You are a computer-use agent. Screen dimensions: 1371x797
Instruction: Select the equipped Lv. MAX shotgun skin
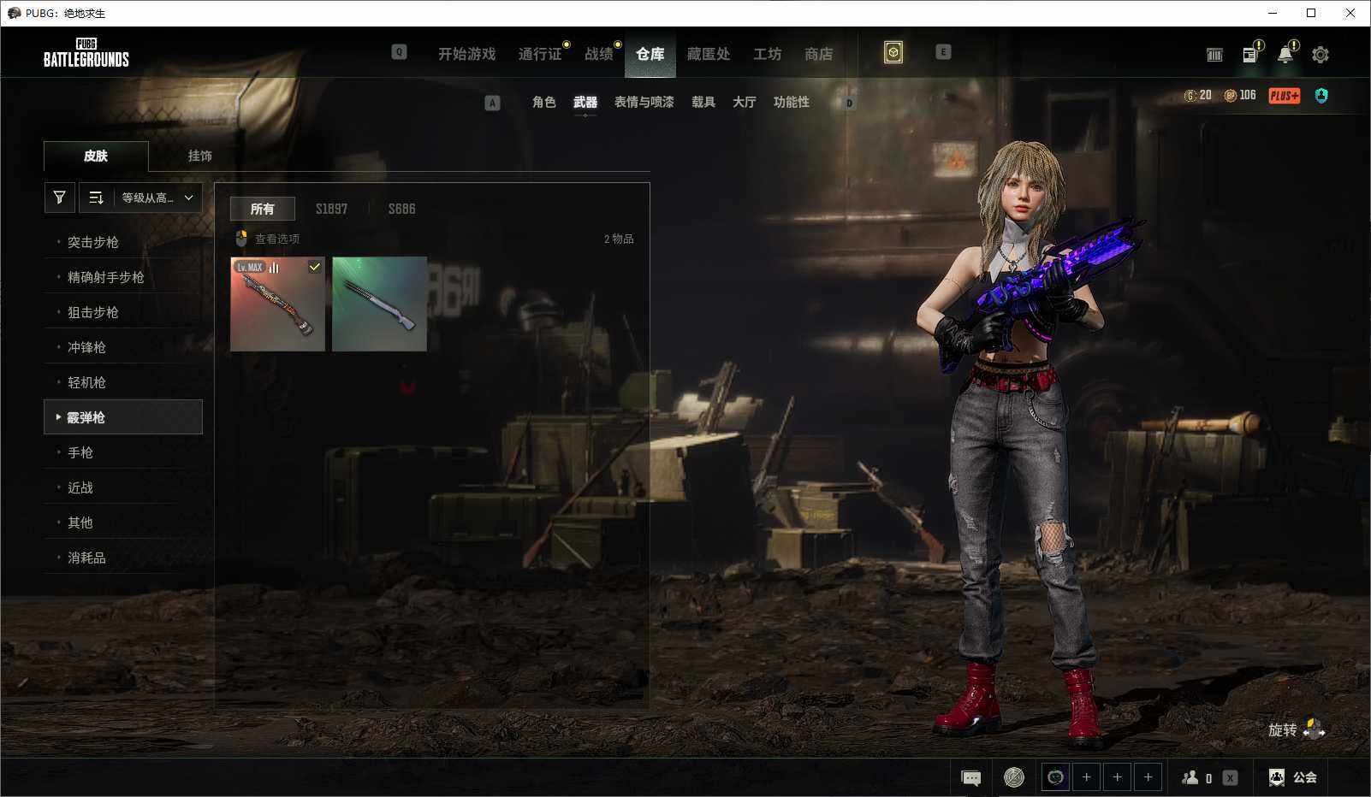277,304
